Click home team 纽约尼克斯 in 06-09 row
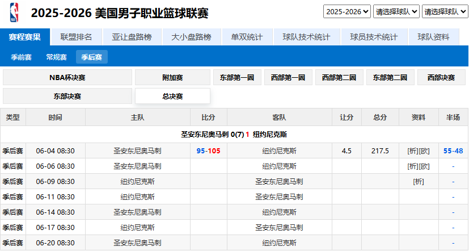The height and width of the screenshot is (251, 469). point(138,182)
